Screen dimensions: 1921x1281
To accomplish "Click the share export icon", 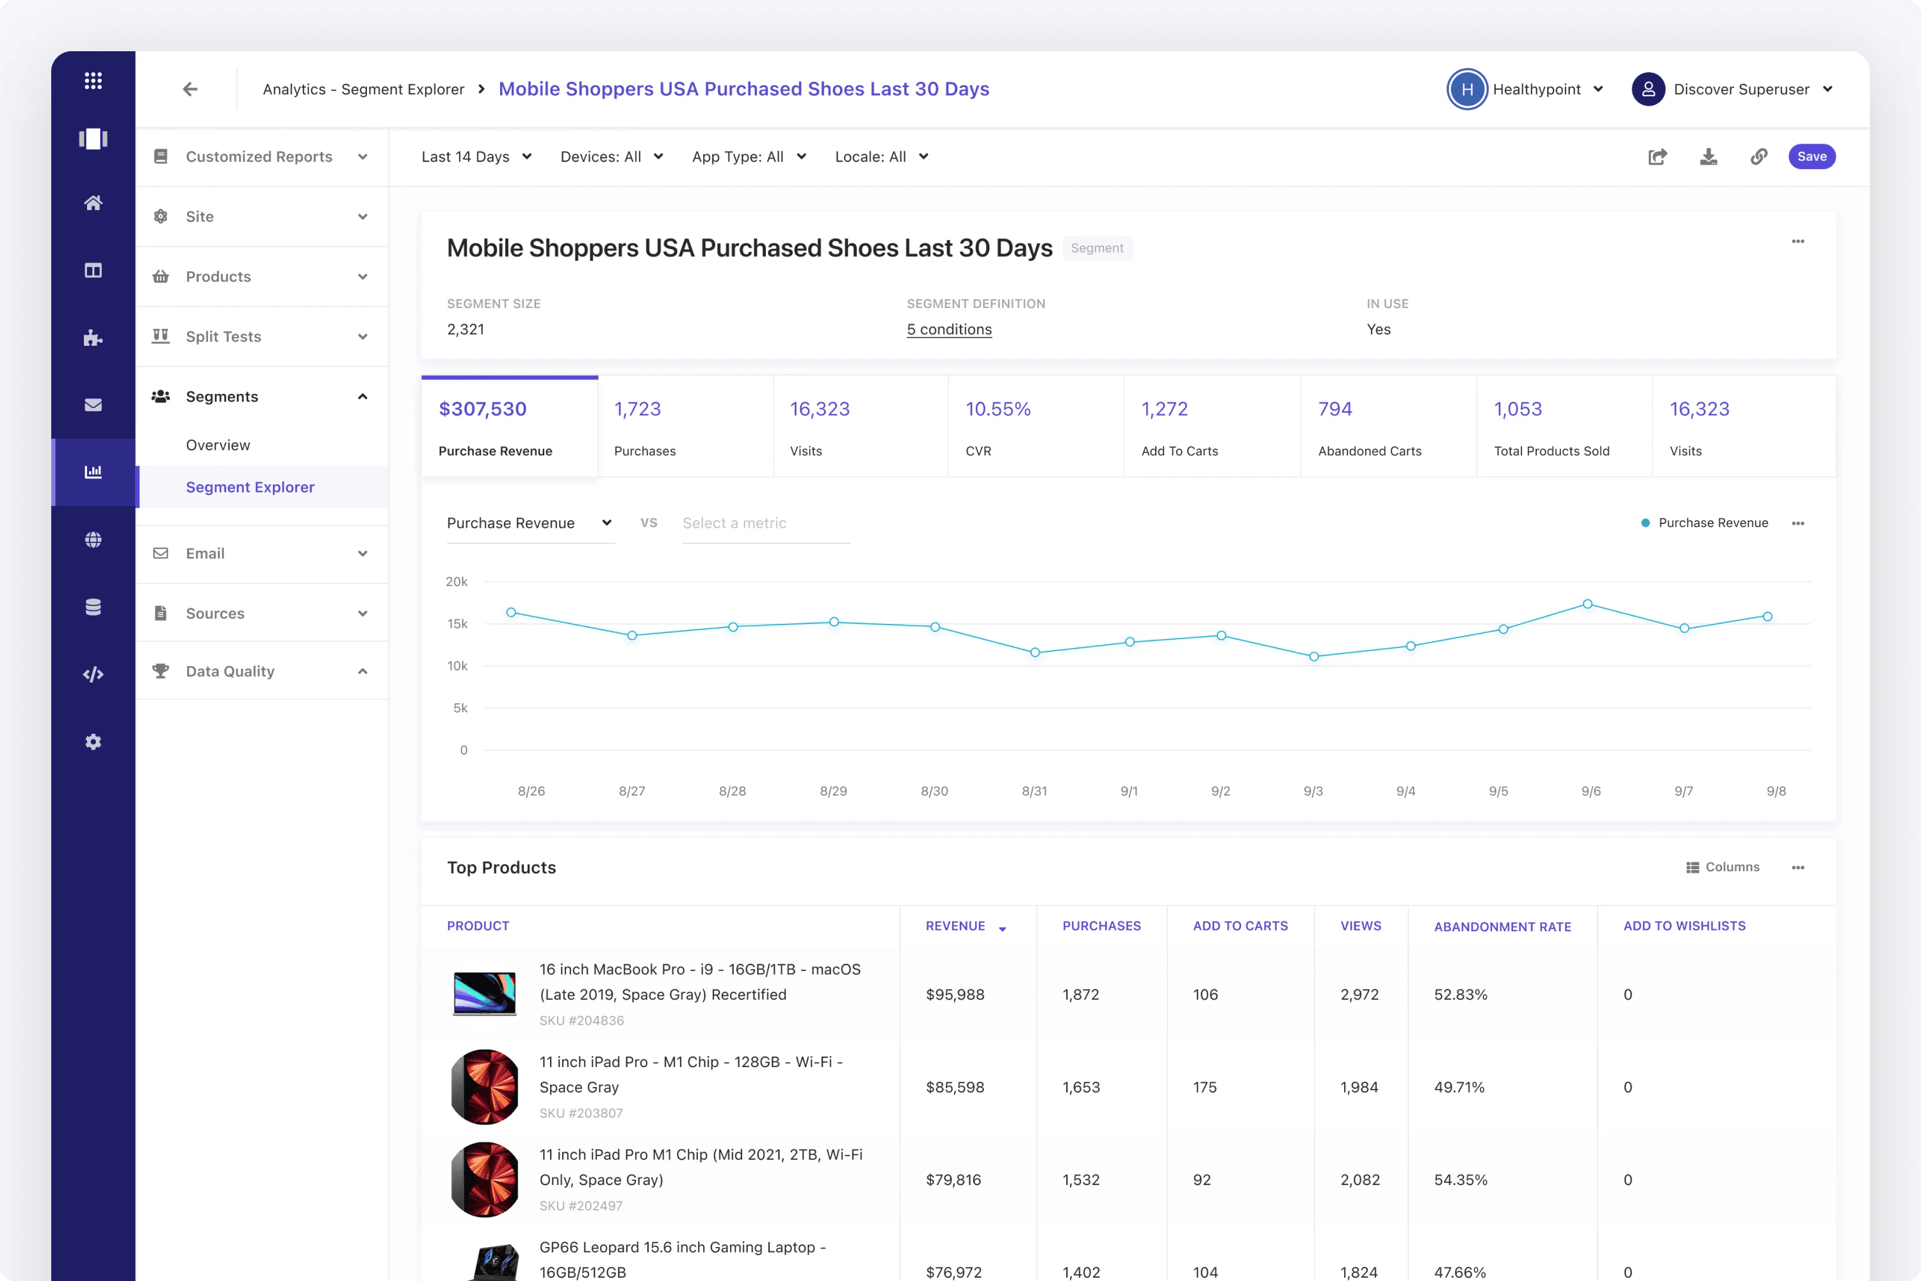I will coord(1657,156).
